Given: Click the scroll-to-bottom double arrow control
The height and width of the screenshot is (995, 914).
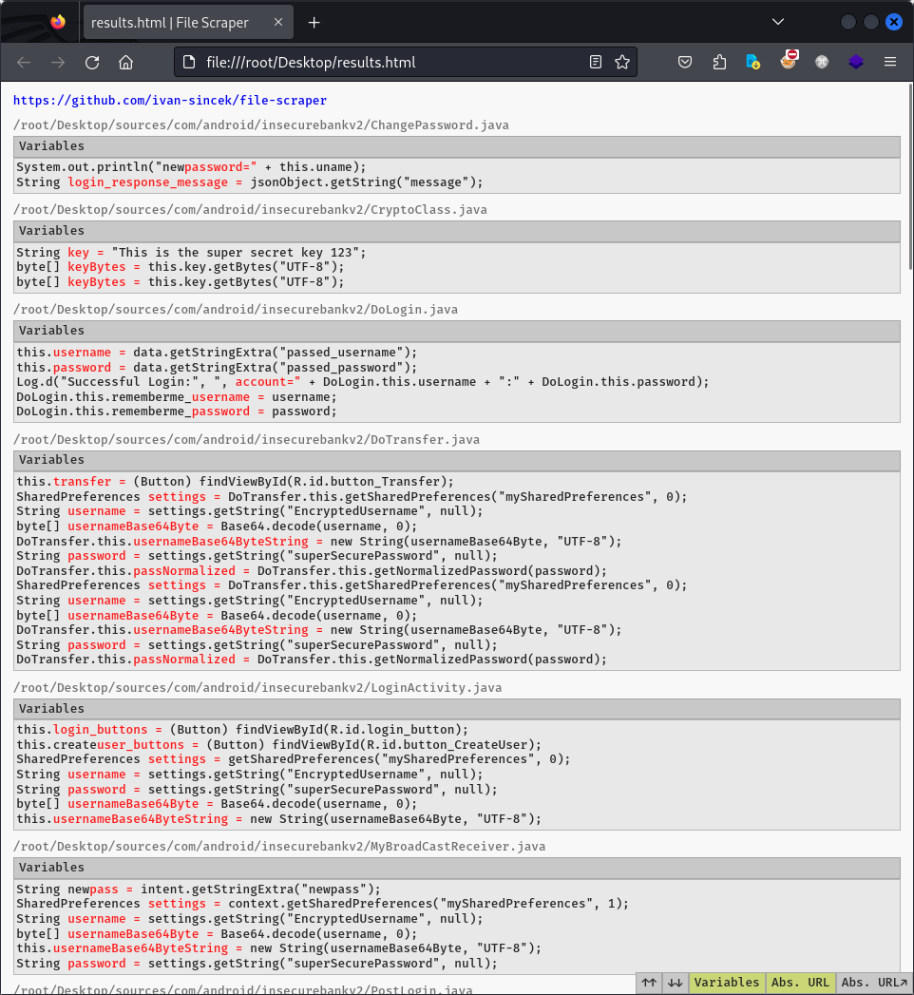Looking at the screenshot, I should click(x=676, y=983).
